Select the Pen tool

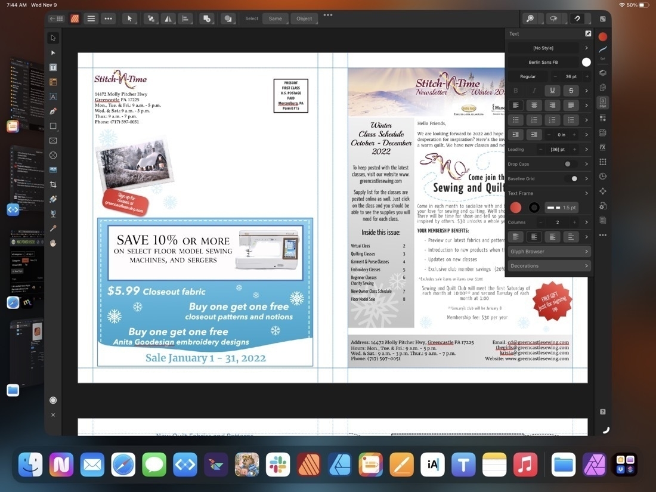[52, 111]
